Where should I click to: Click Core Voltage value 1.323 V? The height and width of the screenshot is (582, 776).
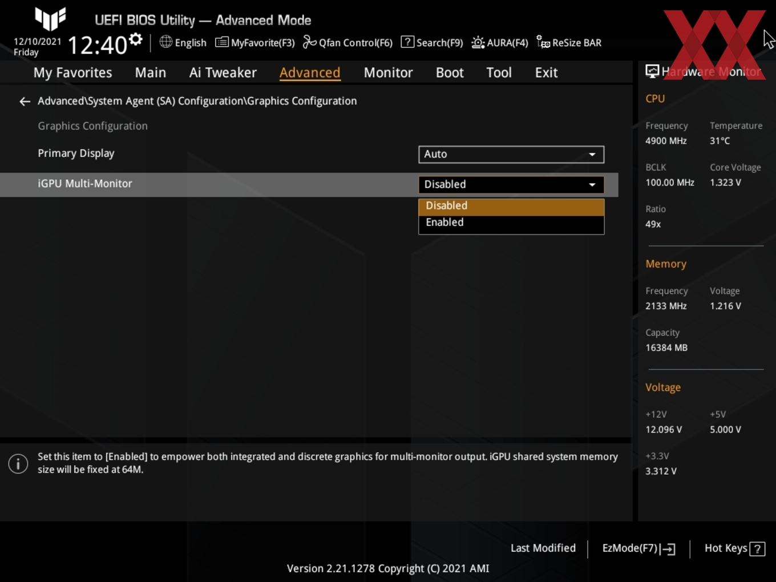[725, 183]
